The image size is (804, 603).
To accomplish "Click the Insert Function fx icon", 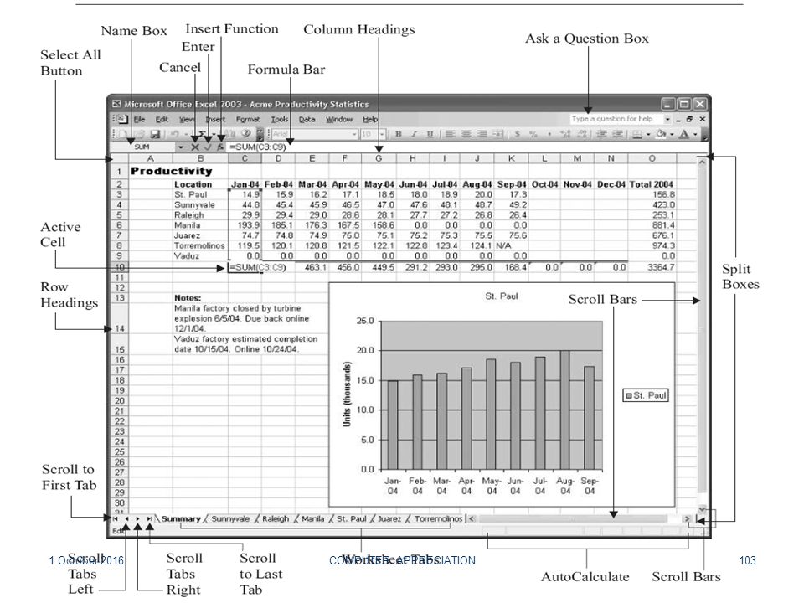I will click(220, 147).
